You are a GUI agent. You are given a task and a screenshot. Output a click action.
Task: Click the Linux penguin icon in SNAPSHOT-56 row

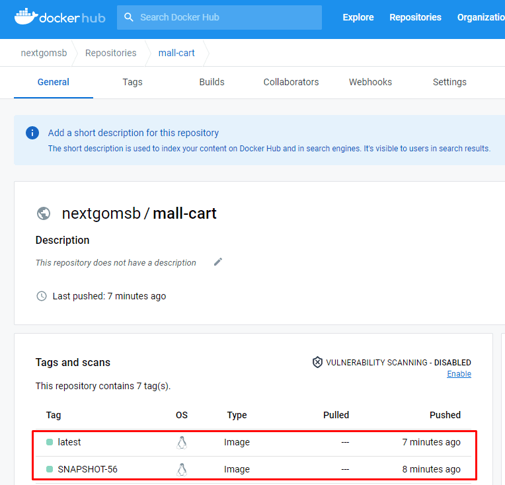[x=182, y=470]
